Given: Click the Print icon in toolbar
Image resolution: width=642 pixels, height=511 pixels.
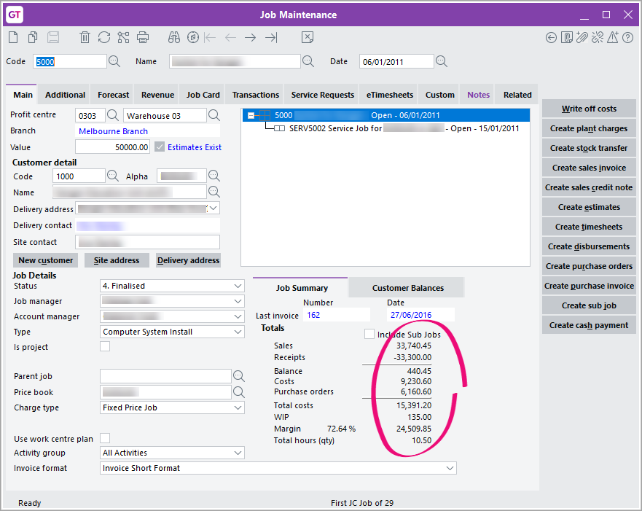Looking at the screenshot, I should pos(143,37).
